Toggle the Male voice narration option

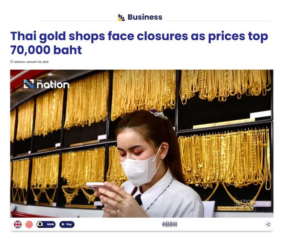(x=46, y=224)
